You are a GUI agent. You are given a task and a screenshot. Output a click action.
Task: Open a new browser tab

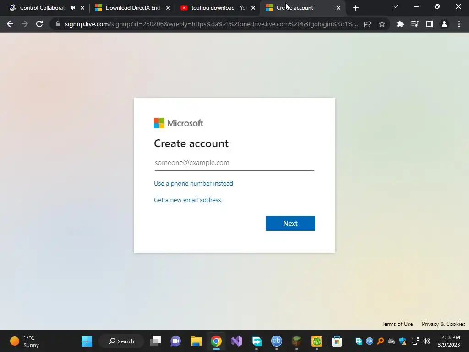pos(355,8)
